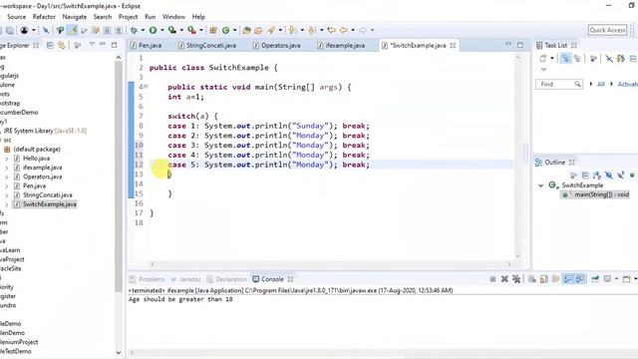
Task: Click the Last Edit Location icon
Action: (332, 30)
